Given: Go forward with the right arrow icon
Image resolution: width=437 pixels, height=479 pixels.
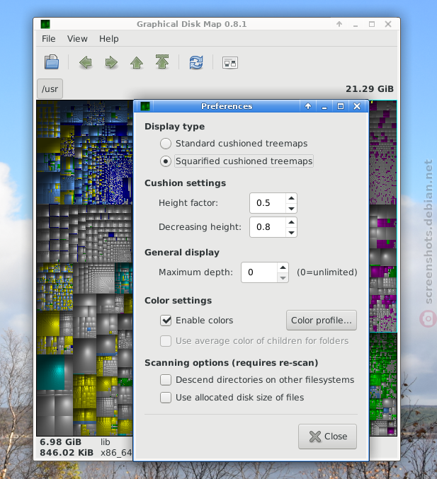Looking at the screenshot, I should pos(111,62).
